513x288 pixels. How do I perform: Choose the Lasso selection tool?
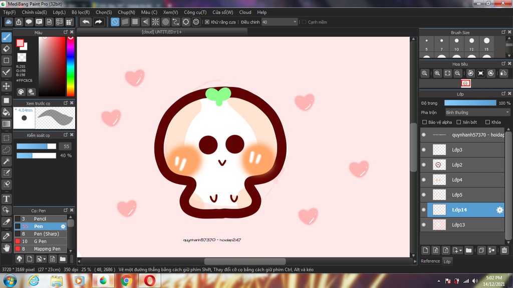[x=7, y=149]
